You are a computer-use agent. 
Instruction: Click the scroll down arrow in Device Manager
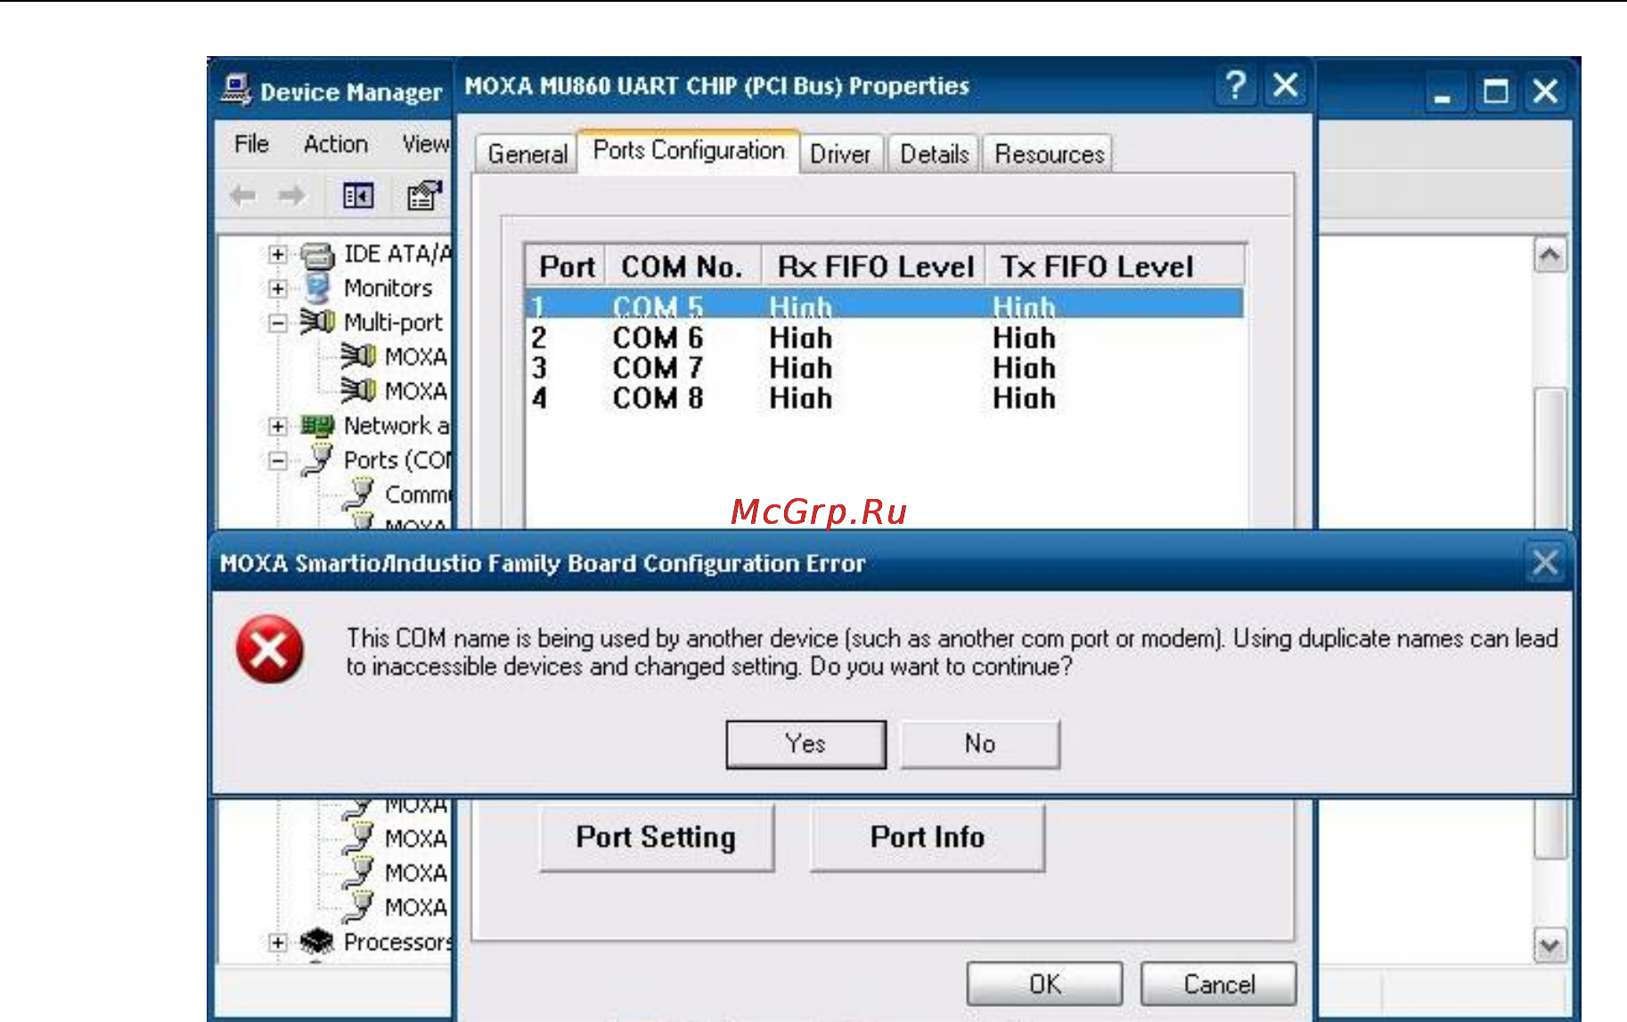pos(1549,944)
